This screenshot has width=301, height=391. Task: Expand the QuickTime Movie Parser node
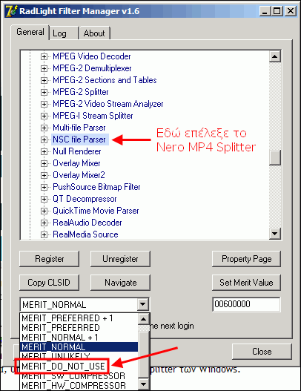click(44, 211)
